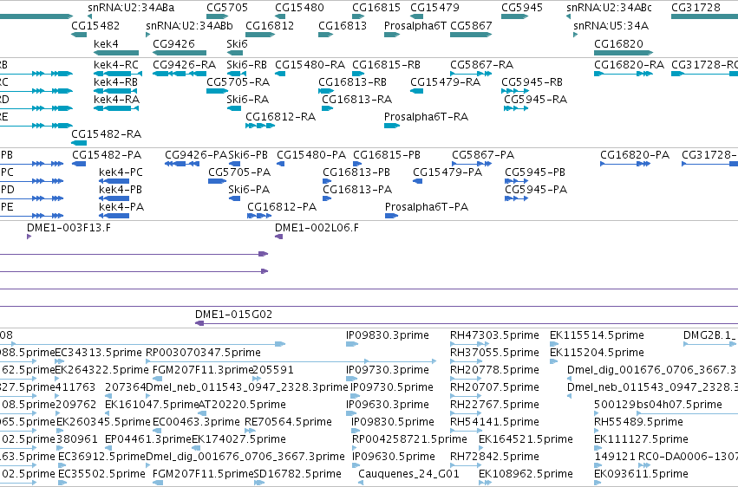Click the kek4-PC protein label

point(121,172)
